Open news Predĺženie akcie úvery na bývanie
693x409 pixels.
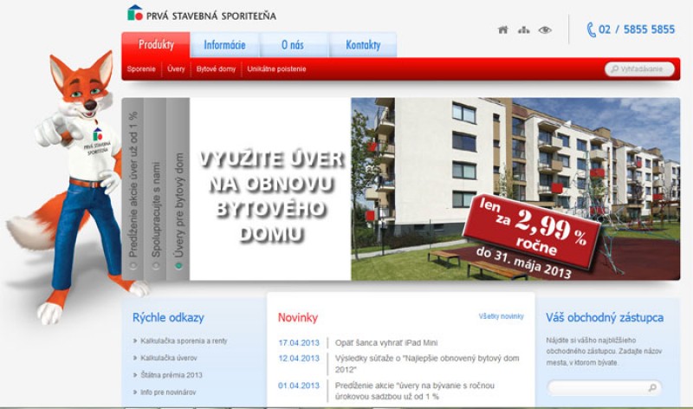[x=415, y=391]
